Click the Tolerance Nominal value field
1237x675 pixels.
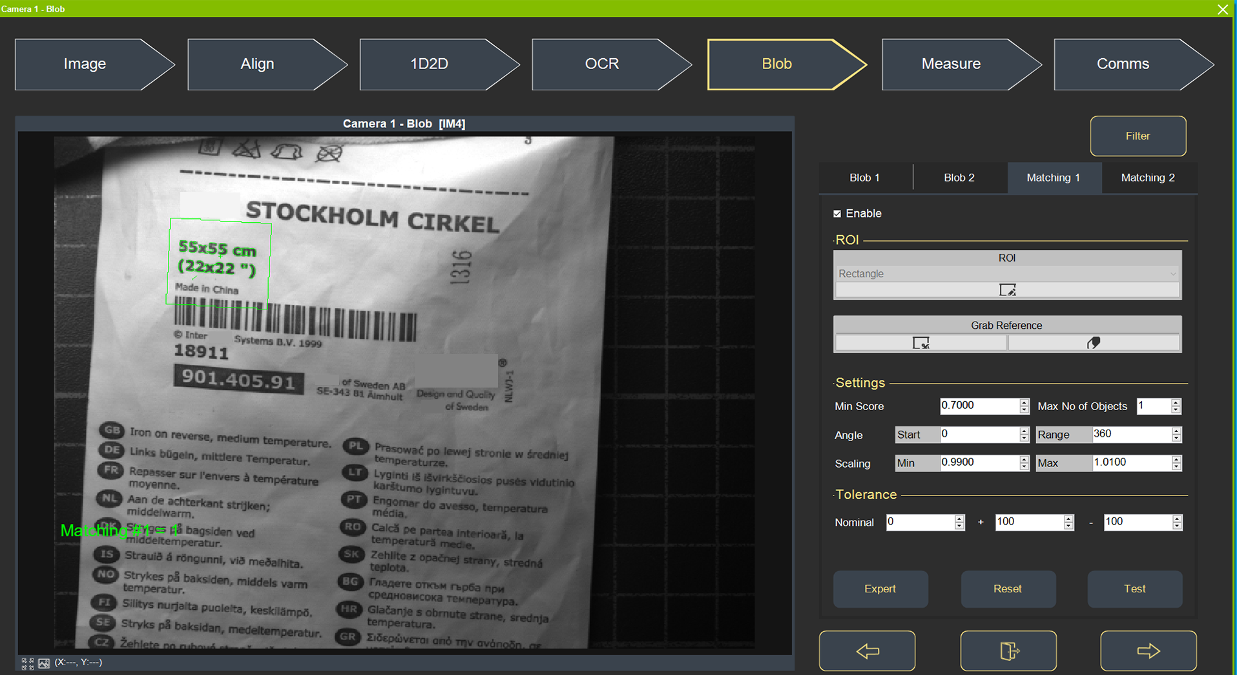pos(920,522)
